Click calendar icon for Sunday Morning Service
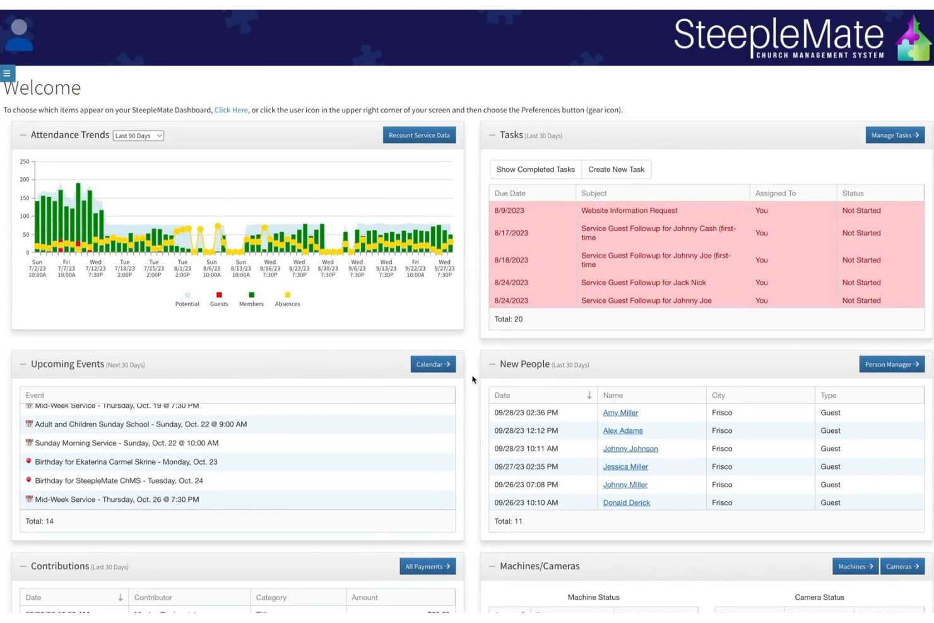 click(x=29, y=443)
